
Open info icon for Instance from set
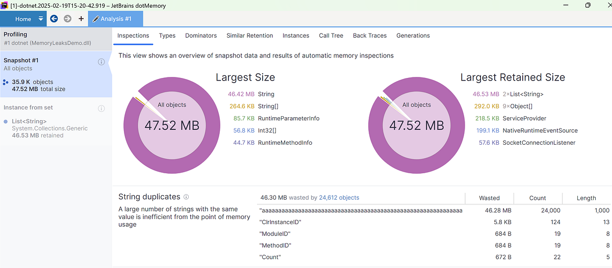pyautogui.click(x=101, y=108)
